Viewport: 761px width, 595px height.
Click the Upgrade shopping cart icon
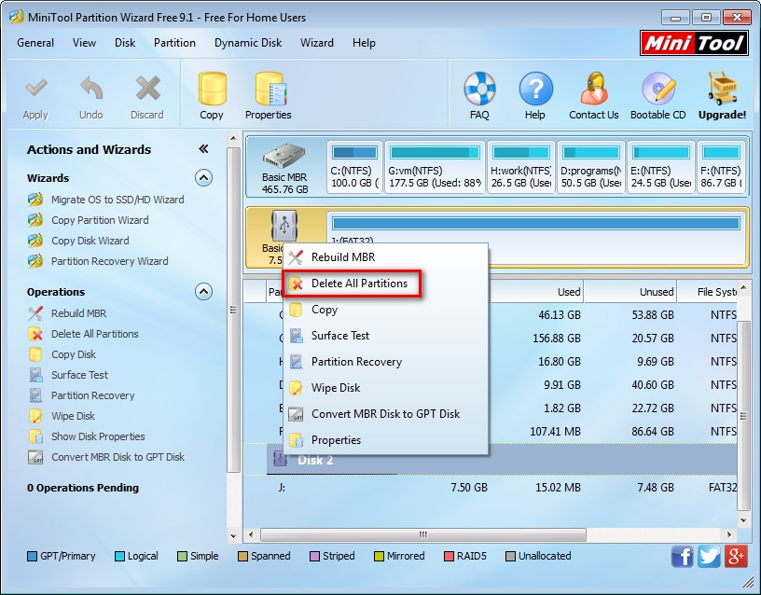click(722, 89)
